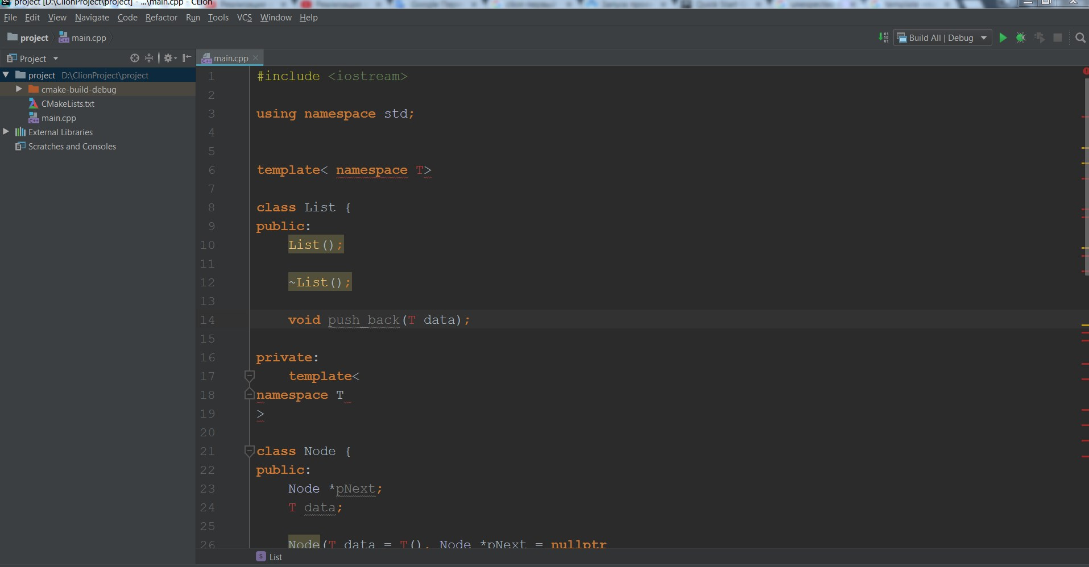Select main.cpp in project tree
The image size is (1089, 567).
(x=59, y=118)
